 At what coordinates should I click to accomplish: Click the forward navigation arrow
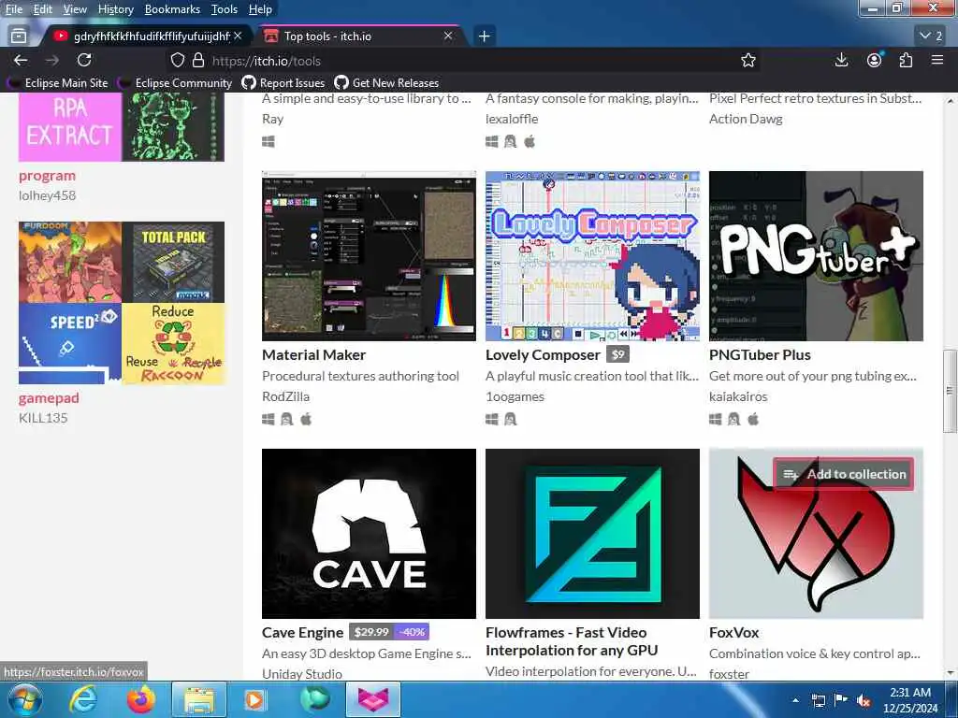click(x=52, y=60)
